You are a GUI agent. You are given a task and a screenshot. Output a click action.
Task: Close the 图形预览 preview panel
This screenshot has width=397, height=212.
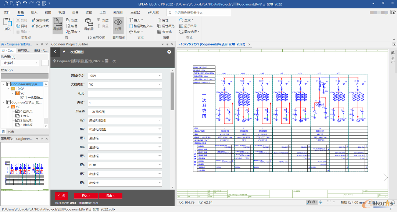[47, 139]
